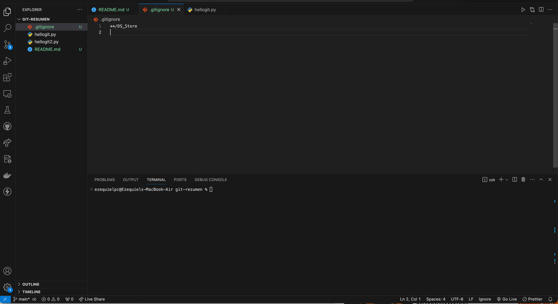
Task: Click Go Live in status bar
Action: click(507, 299)
